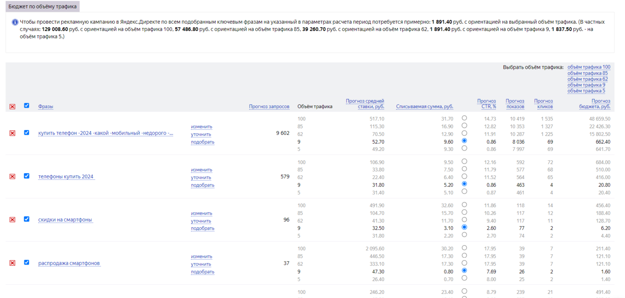Screen dimensions: 625x298
Task: Open the phrase link 'распродажа смартфонов'
Action: click(69, 263)
